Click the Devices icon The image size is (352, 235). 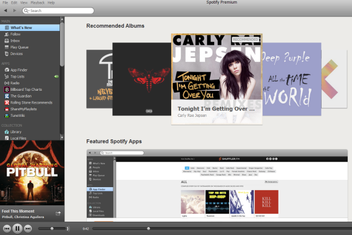point(7,53)
